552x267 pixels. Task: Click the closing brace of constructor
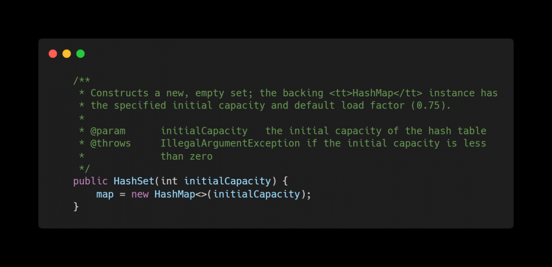[x=76, y=206]
